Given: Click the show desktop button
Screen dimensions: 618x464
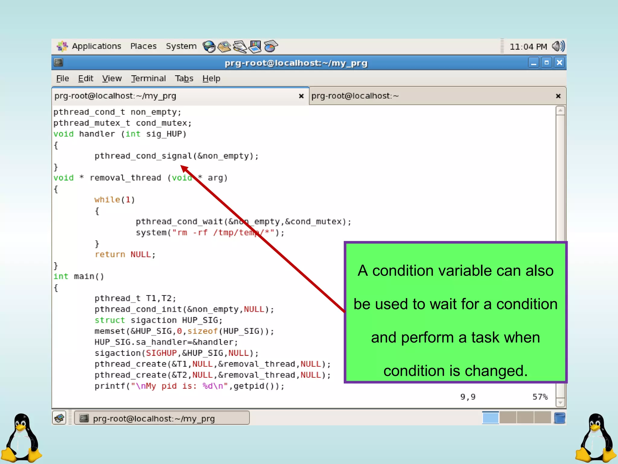Looking at the screenshot, I should (x=59, y=418).
